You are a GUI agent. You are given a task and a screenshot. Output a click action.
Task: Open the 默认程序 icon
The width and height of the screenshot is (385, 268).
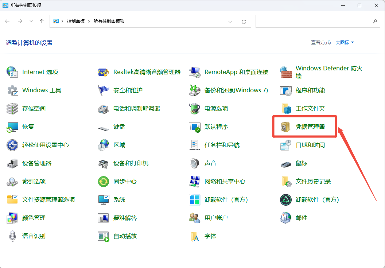coord(194,127)
